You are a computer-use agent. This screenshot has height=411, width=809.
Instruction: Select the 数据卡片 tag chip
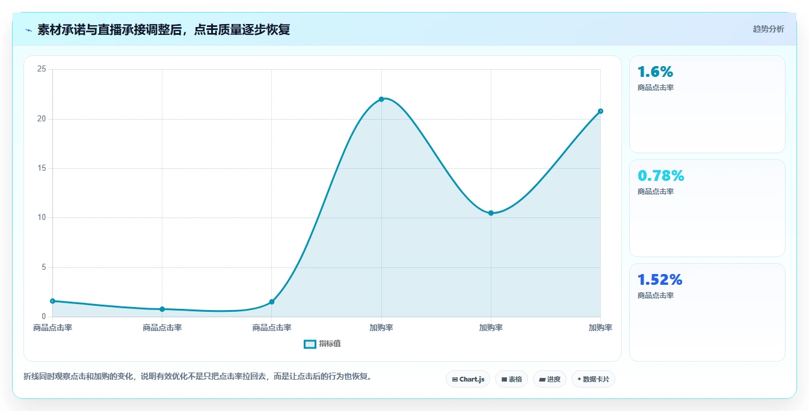point(593,379)
